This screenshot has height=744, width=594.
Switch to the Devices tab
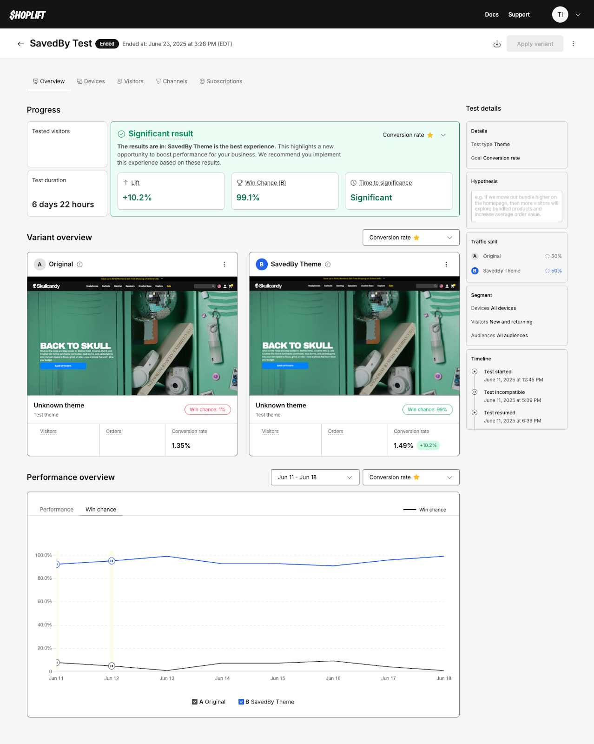91,81
